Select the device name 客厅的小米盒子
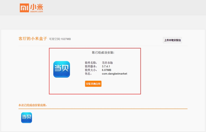 (x=33, y=39)
